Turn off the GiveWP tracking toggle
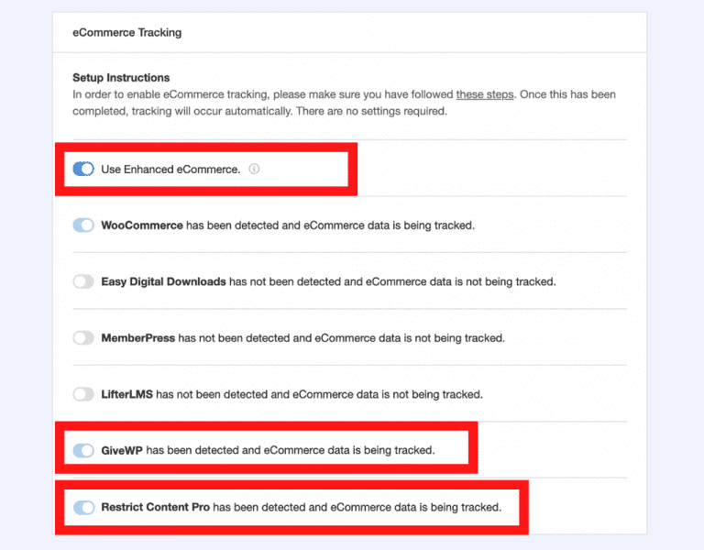 83,450
